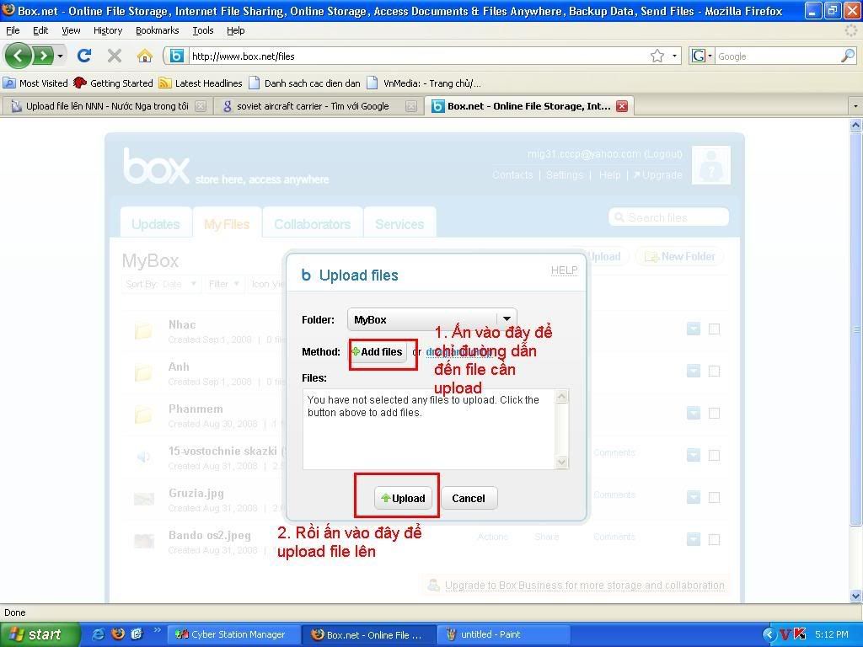The height and width of the screenshot is (647, 863).
Task: Switch to the soviet aircraft carrier tab
Action: (312, 106)
